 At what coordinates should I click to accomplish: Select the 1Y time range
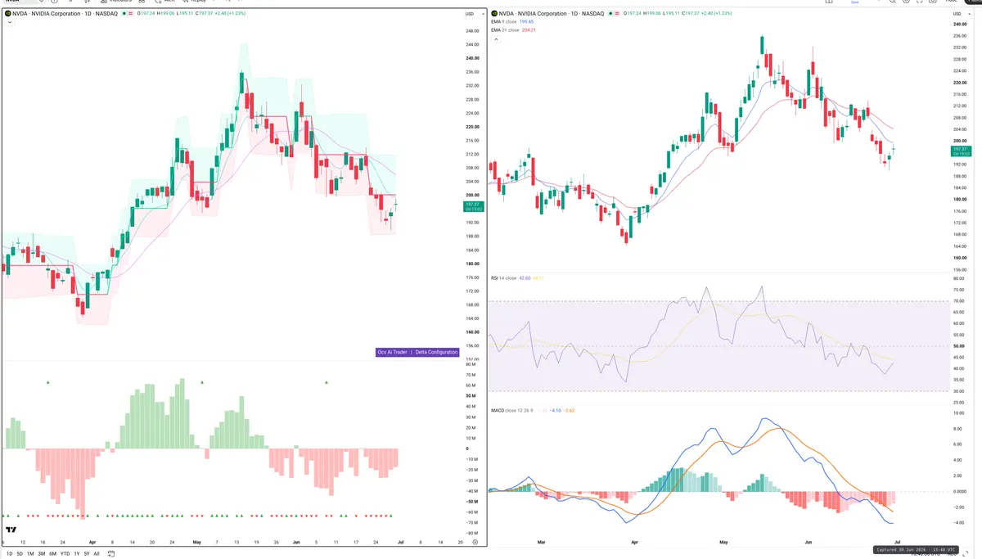click(x=77, y=553)
